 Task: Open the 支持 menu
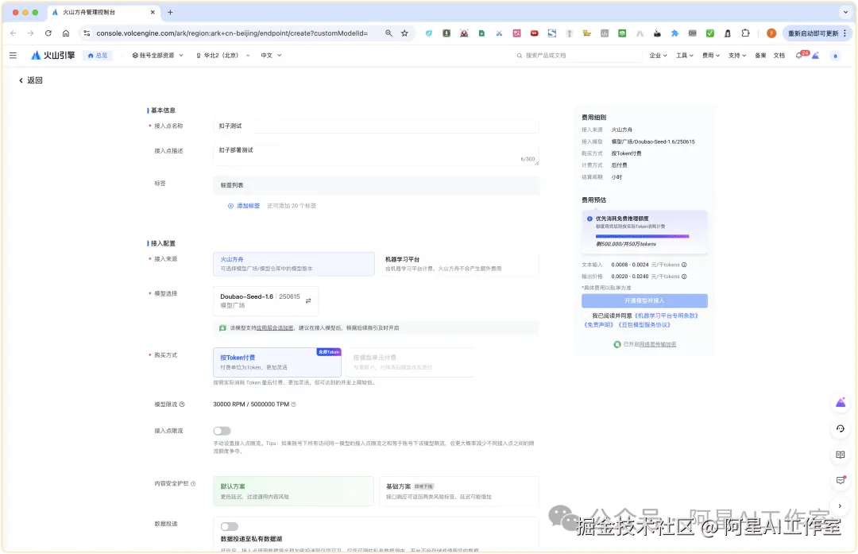pos(737,56)
